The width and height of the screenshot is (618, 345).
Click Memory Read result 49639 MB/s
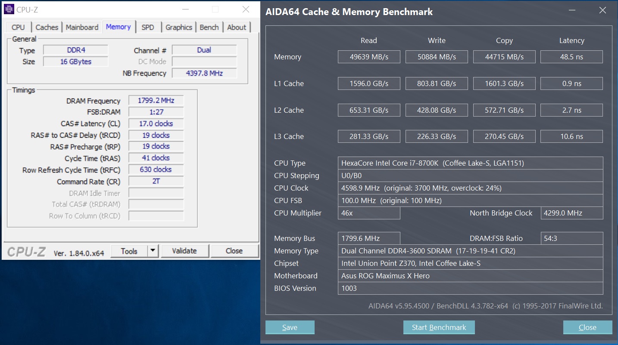coord(369,57)
